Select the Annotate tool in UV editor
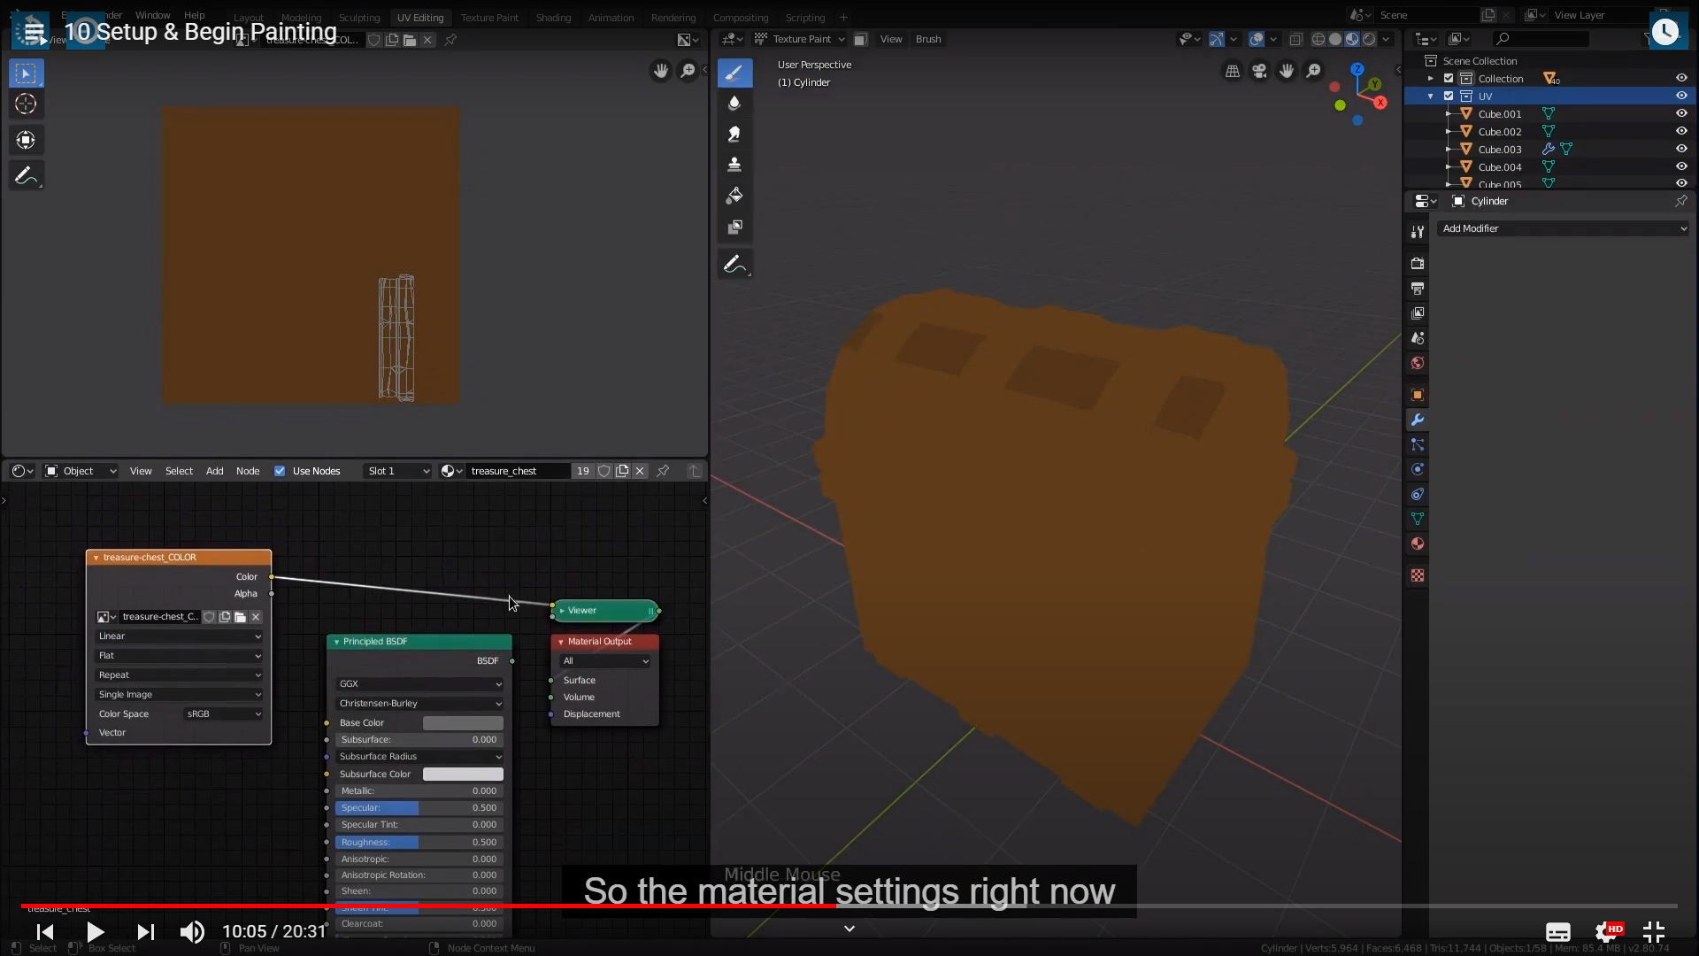Viewport: 1699px width, 956px height. pyautogui.click(x=26, y=176)
